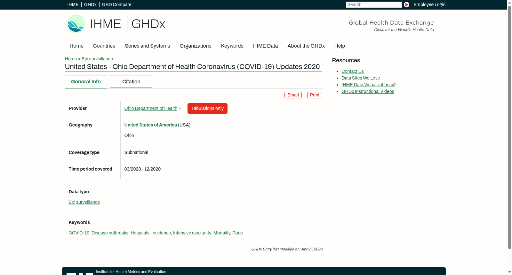Viewport: 512px width, 275px height.
Task: Click the Epi surveillance breadcrumb link
Action: point(97,59)
